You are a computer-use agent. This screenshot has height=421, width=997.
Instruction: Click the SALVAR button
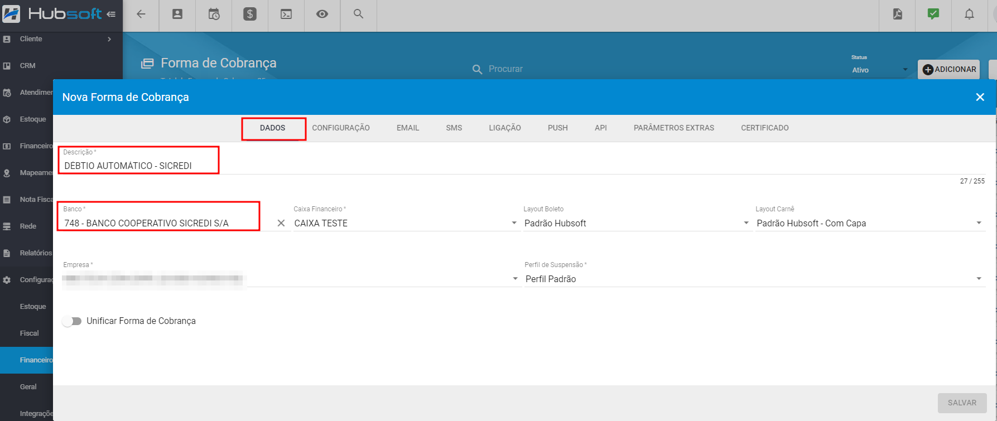(x=962, y=403)
